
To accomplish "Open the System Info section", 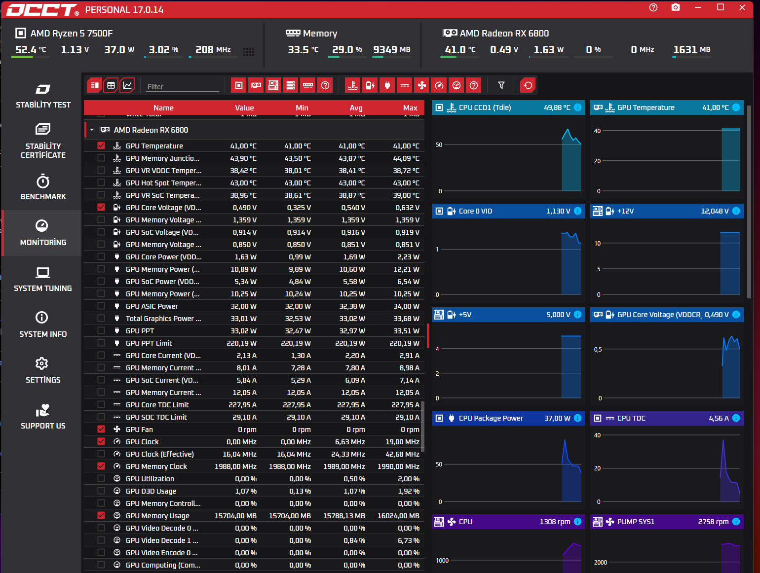I will 43,325.
